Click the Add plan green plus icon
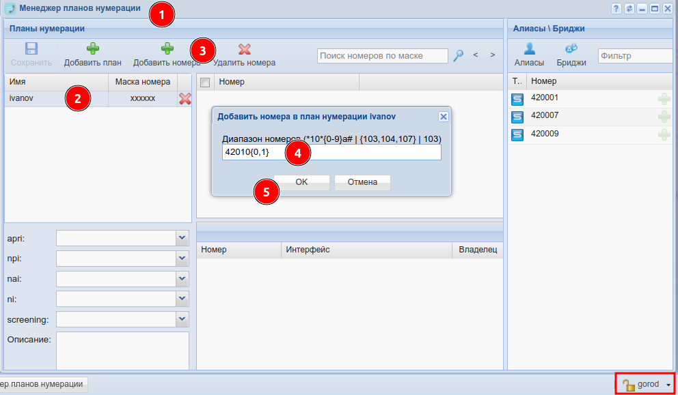Screen dimensions: 678x395 pos(92,49)
